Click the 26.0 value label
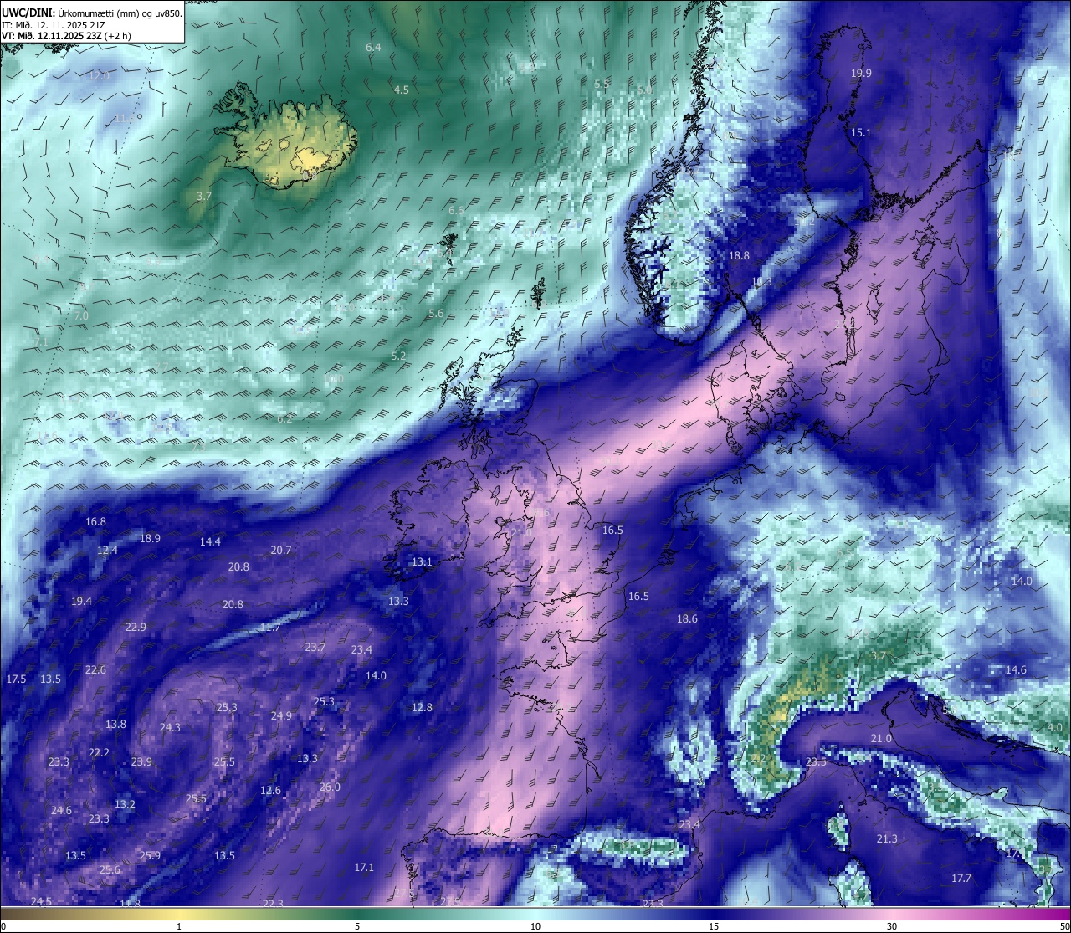The width and height of the screenshot is (1071, 933). coord(330,787)
